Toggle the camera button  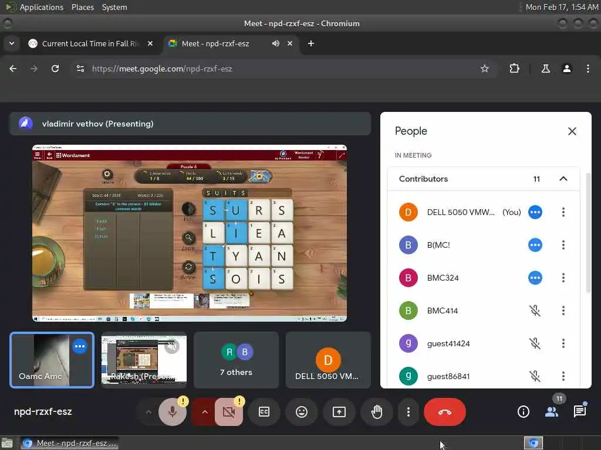point(229,412)
